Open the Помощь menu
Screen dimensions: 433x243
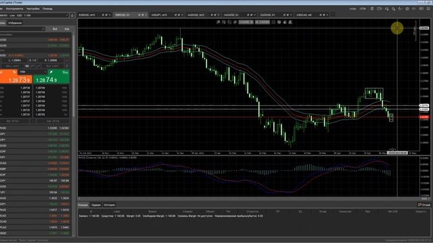point(47,9)
